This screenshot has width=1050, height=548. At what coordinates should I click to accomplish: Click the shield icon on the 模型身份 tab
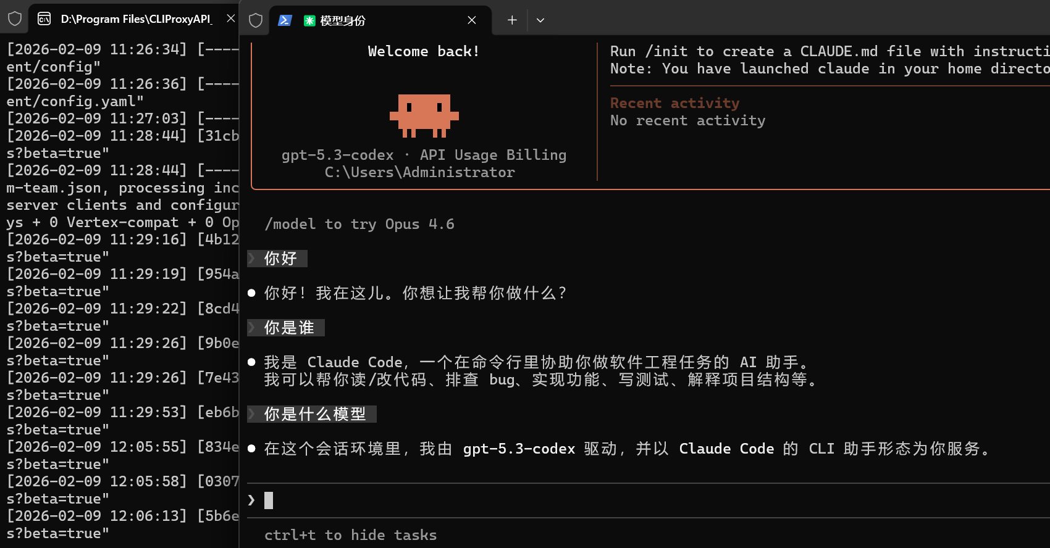click(256, 20)
